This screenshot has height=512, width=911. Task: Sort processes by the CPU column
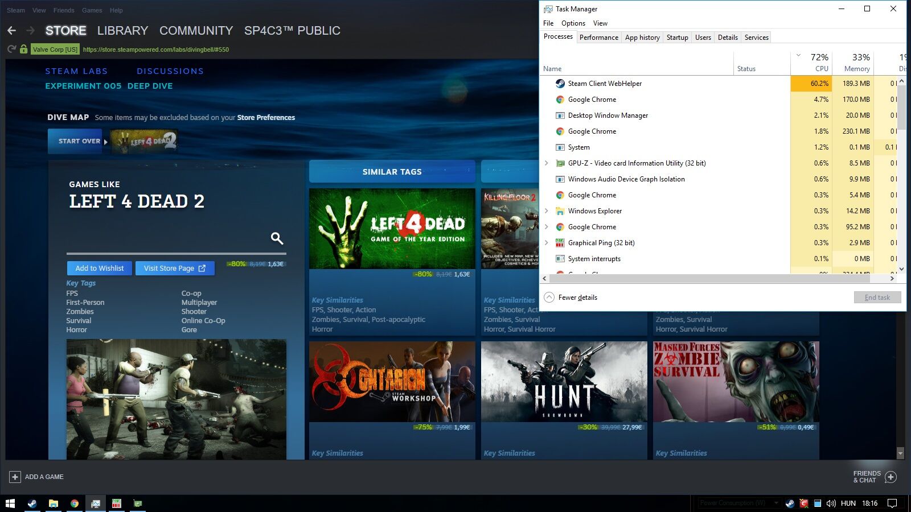[x=811, y=62]
